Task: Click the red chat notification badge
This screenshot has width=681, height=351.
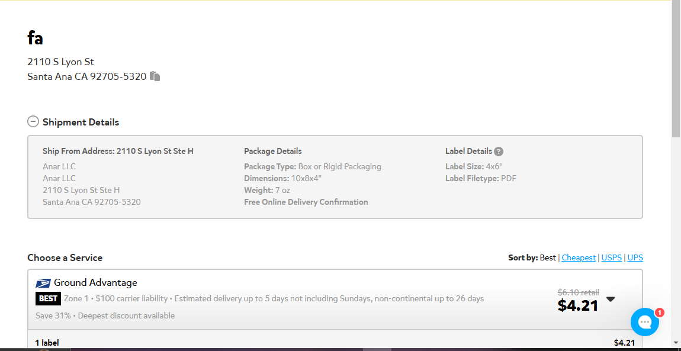Action: pos(659,313)
